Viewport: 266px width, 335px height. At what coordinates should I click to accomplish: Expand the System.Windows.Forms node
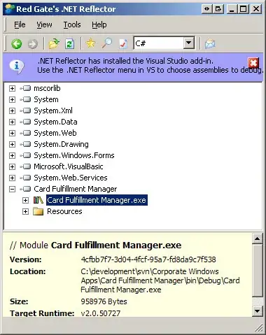point(12,156)
